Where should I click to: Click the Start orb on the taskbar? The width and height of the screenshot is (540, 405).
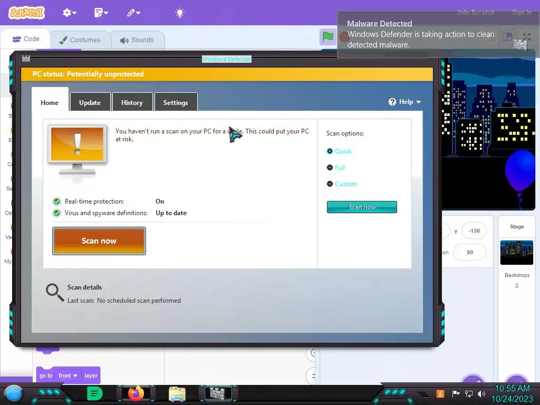click(x=13, y=393)
